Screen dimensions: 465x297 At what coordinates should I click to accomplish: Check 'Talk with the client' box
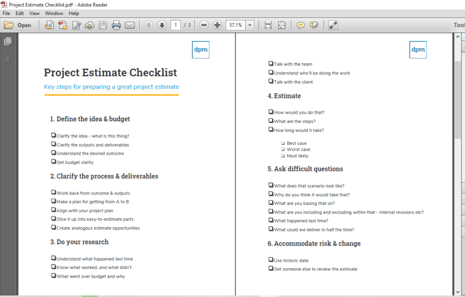(x=271, y=81)
